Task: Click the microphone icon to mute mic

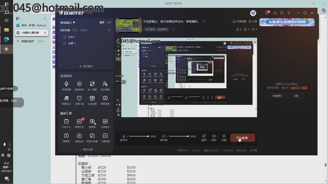Action: [x=124, y=136]
